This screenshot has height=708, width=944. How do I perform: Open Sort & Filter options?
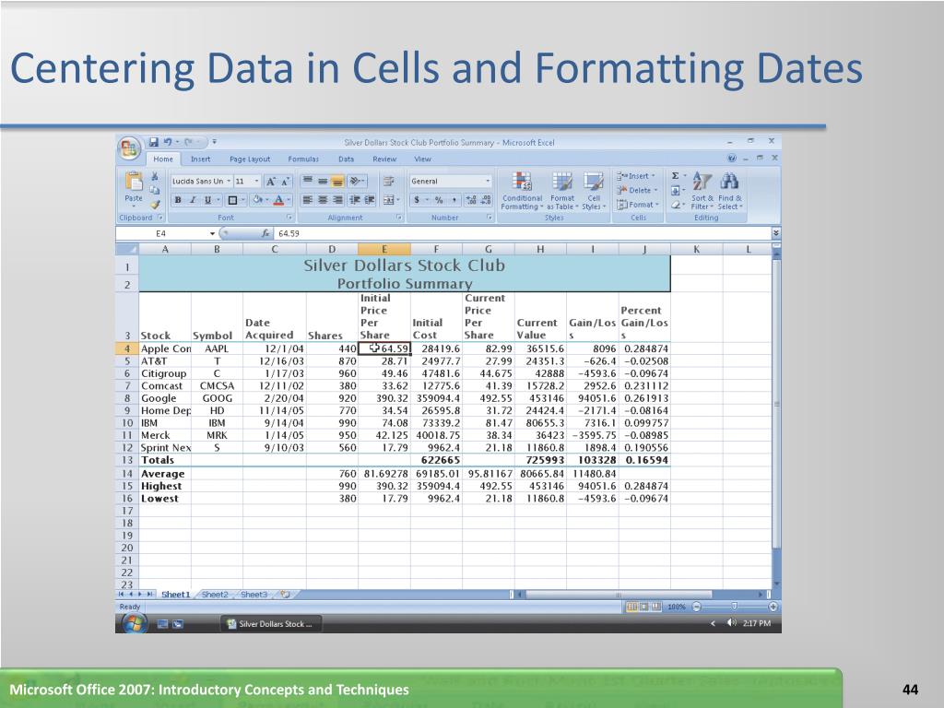click(702, 191)
